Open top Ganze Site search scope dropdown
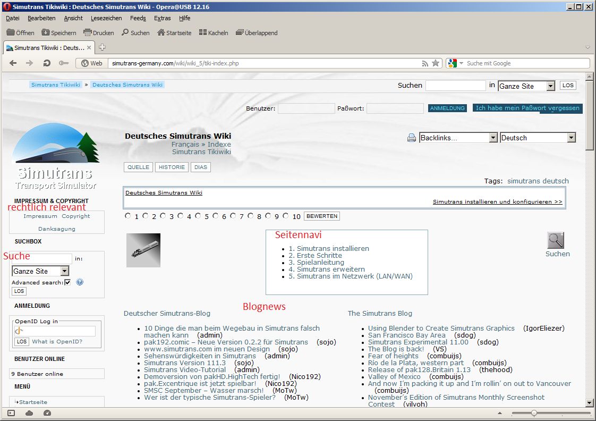This screenshot has height=421, width=596. (550, 86)
